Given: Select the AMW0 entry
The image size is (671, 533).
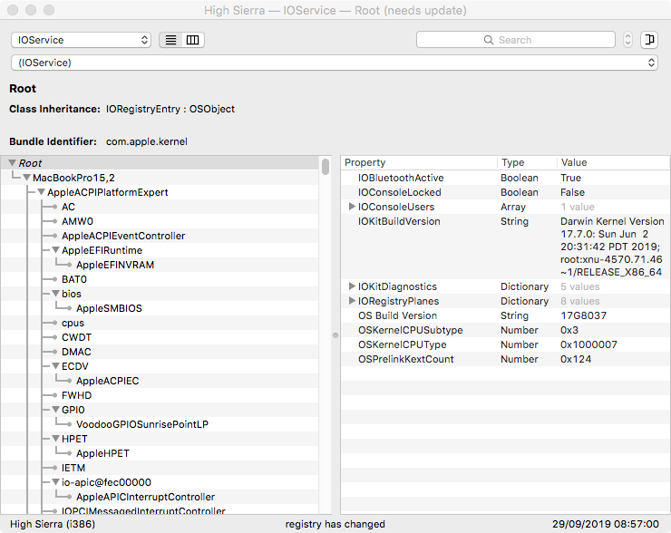Looking at the screenshot, I should (77, 221).
